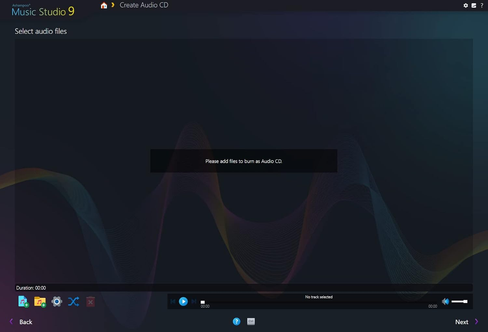Viewport: 488px width, 332px height.
Task: Click the Create Audio CD title
Action: coord(144,5)
